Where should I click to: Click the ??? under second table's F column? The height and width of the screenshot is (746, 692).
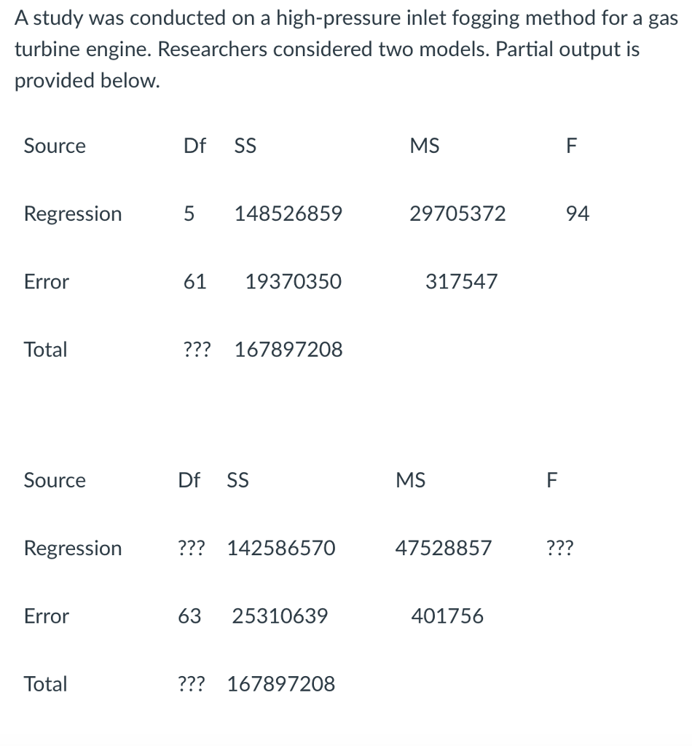(559, 548)
